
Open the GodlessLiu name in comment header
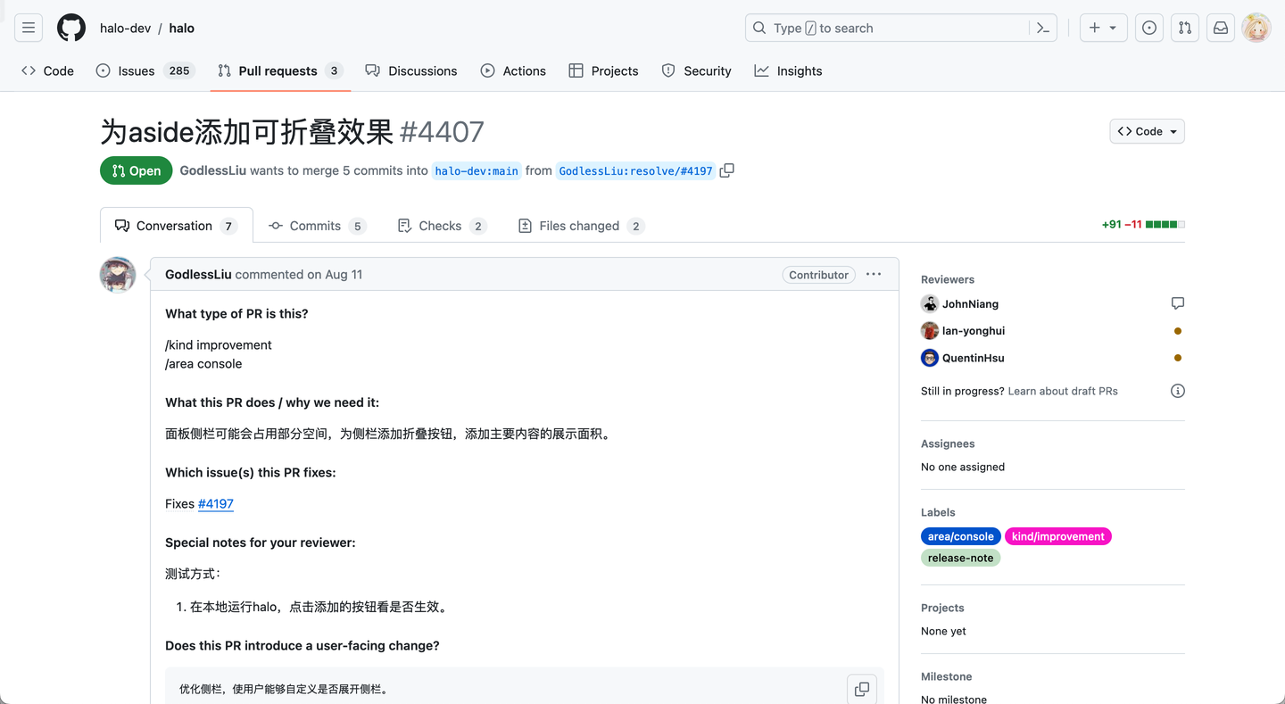pyautogui.click(x=198, y=274)
